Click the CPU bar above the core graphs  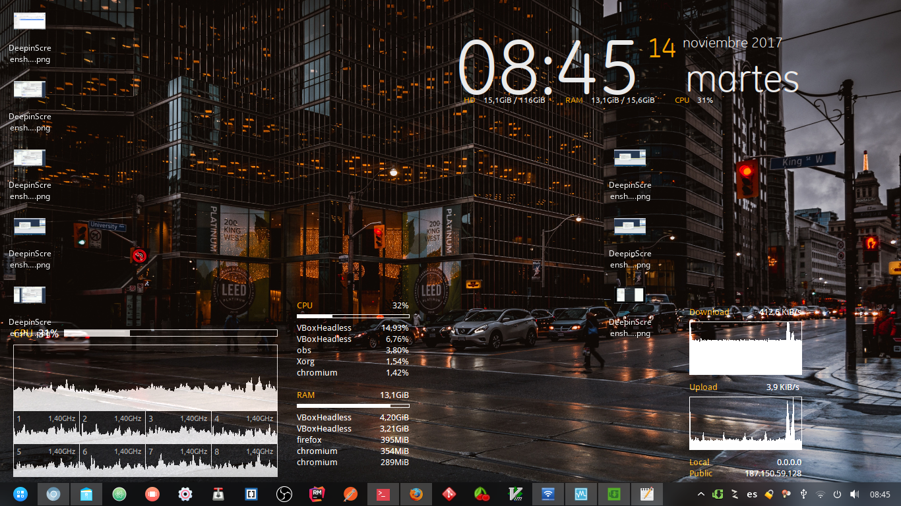click(x=170, y=333)
